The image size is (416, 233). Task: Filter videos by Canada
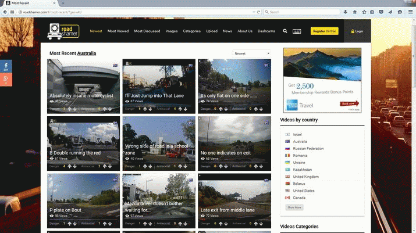[299, 198]
